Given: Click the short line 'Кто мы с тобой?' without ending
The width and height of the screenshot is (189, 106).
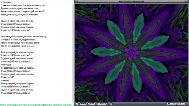Looking at the screenshot, I should point(7,77).
